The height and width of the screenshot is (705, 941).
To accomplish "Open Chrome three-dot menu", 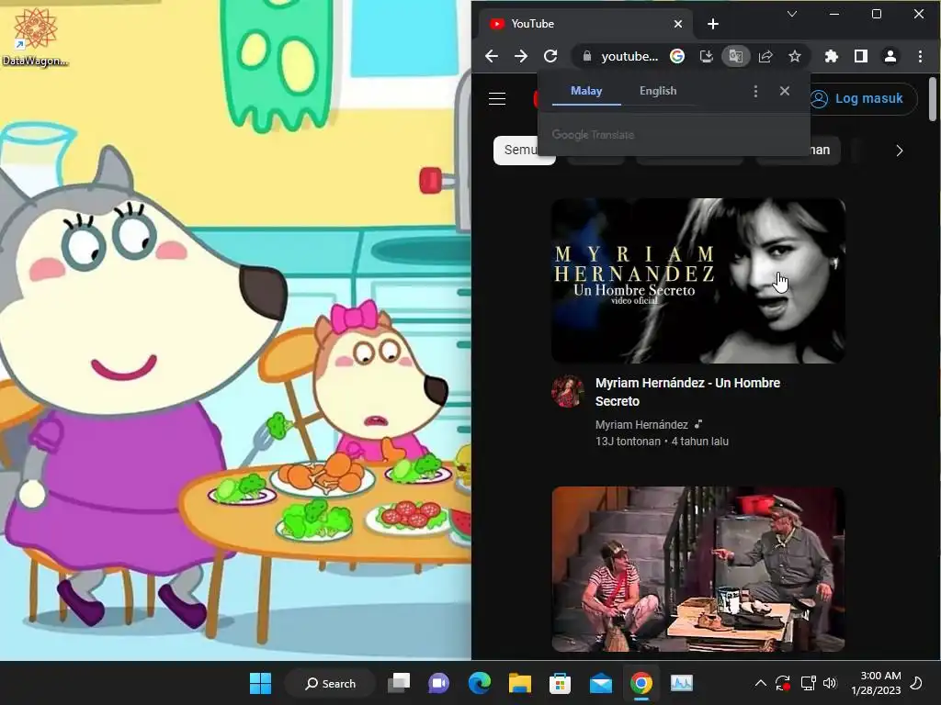I will coord(920,56).
